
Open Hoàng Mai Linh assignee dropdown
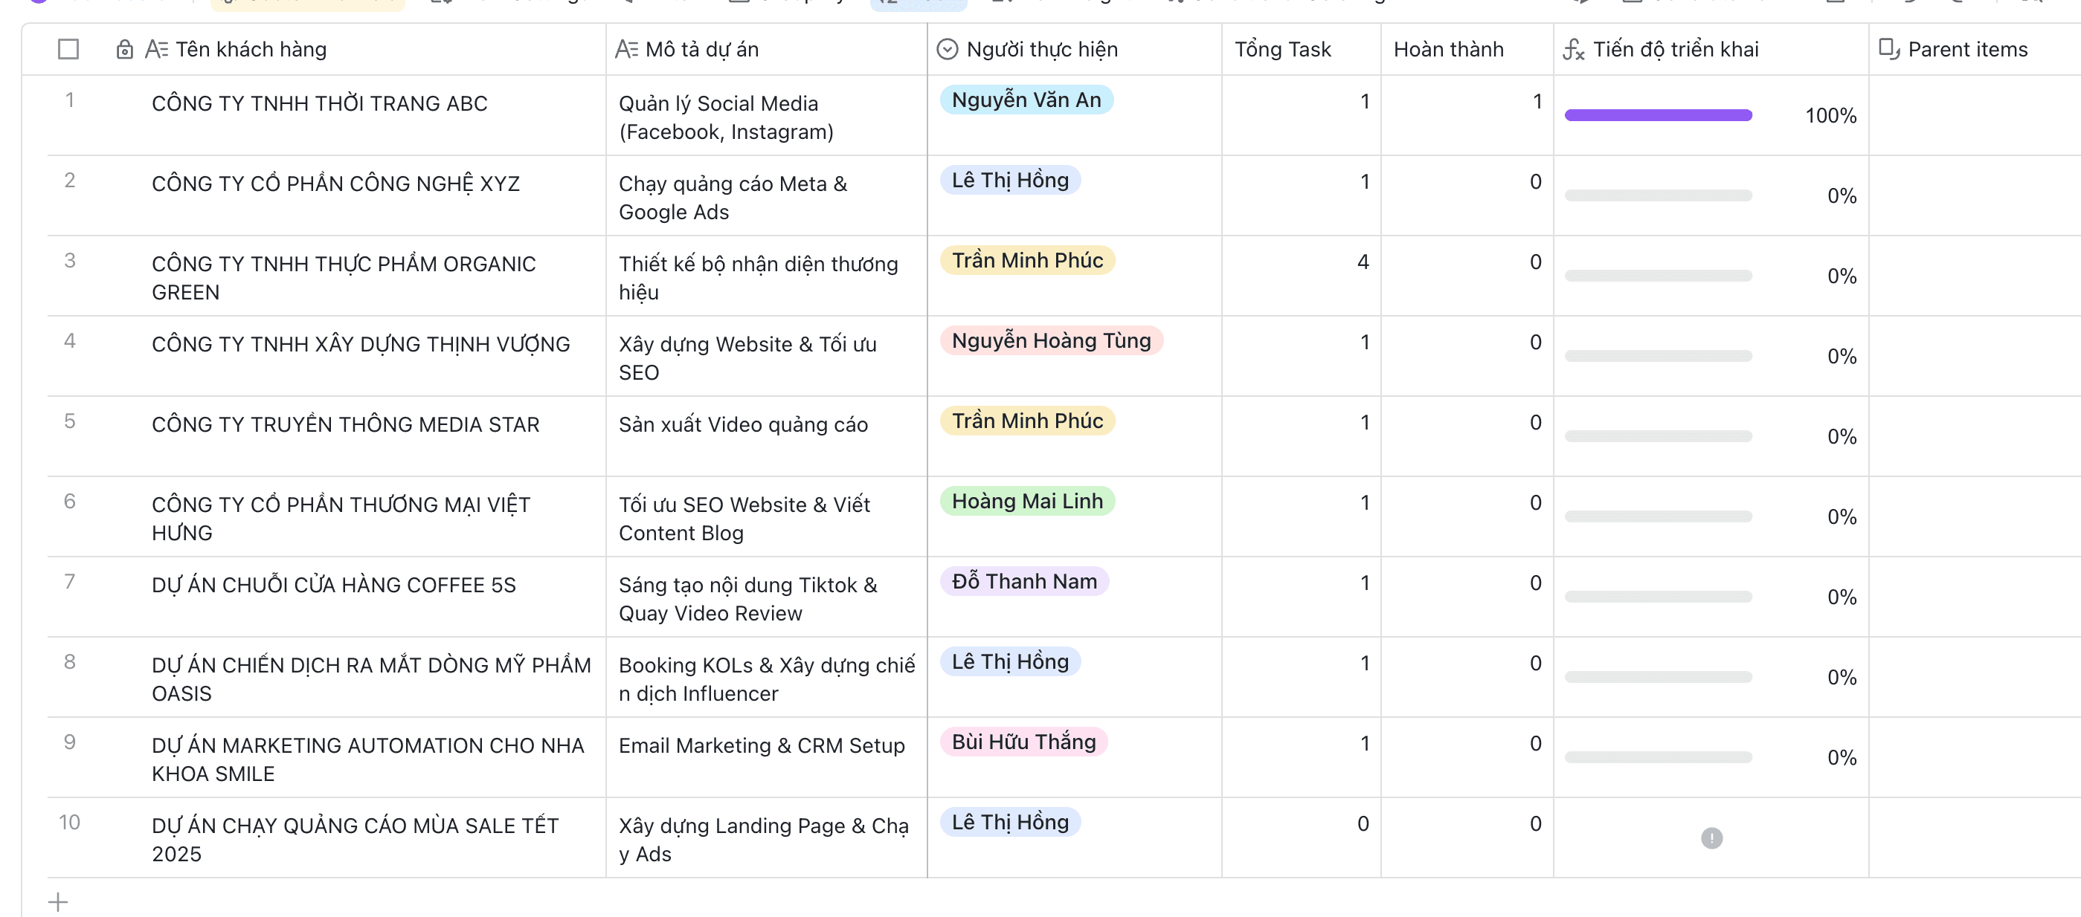pos(1027,502)
